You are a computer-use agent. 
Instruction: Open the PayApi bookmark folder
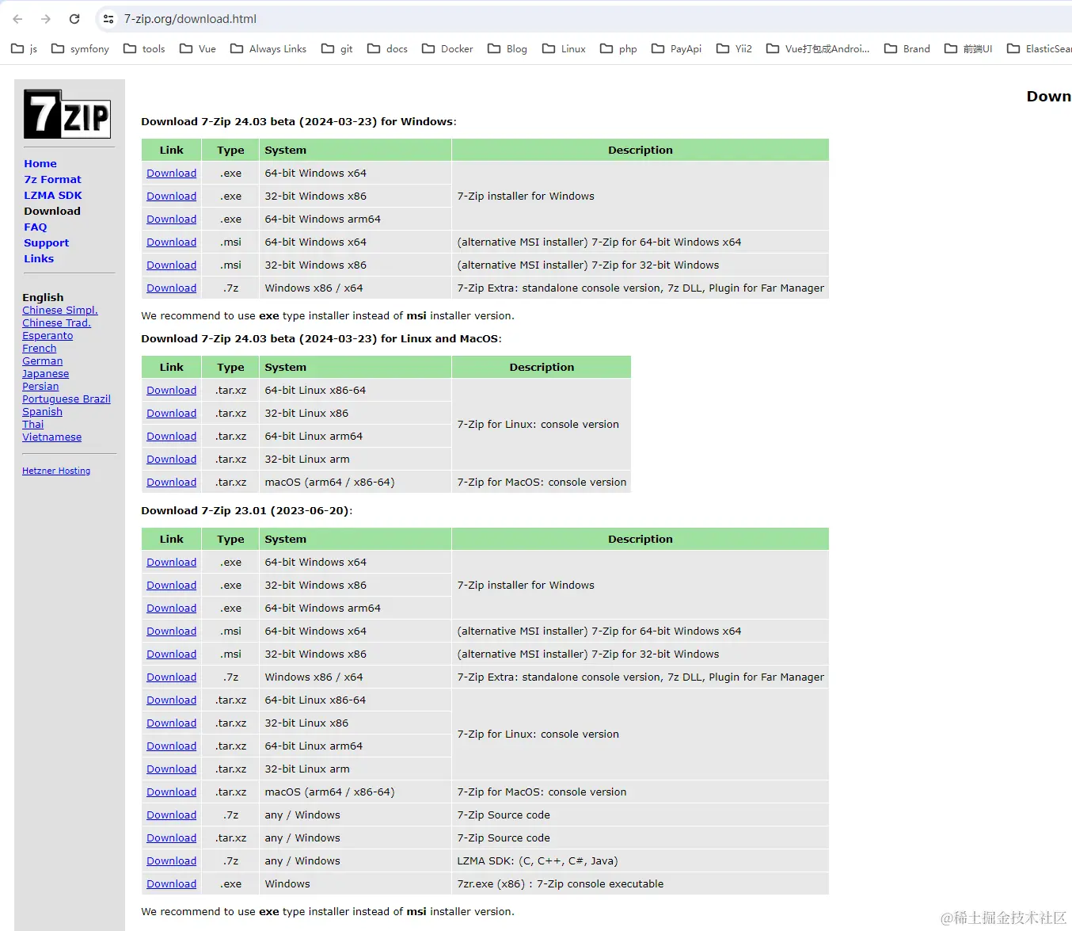(677, 49)
